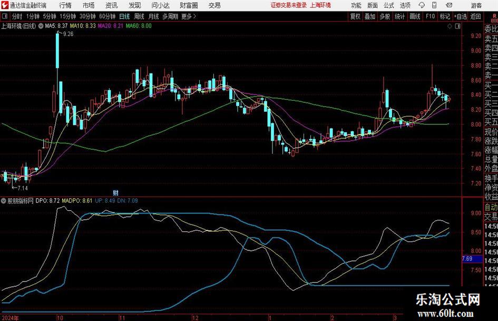Viewport: 498px width, 321px height.
Task: Open the 财富圈 menu
Action: click(x=189, y=5)
